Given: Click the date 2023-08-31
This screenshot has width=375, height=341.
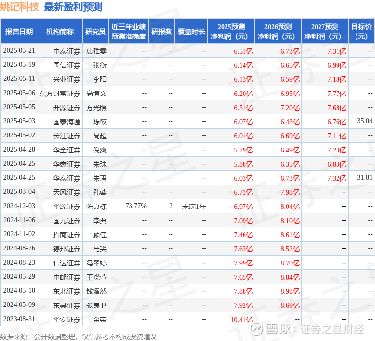Looking at the screenshot, I should (x=19, y=319).
